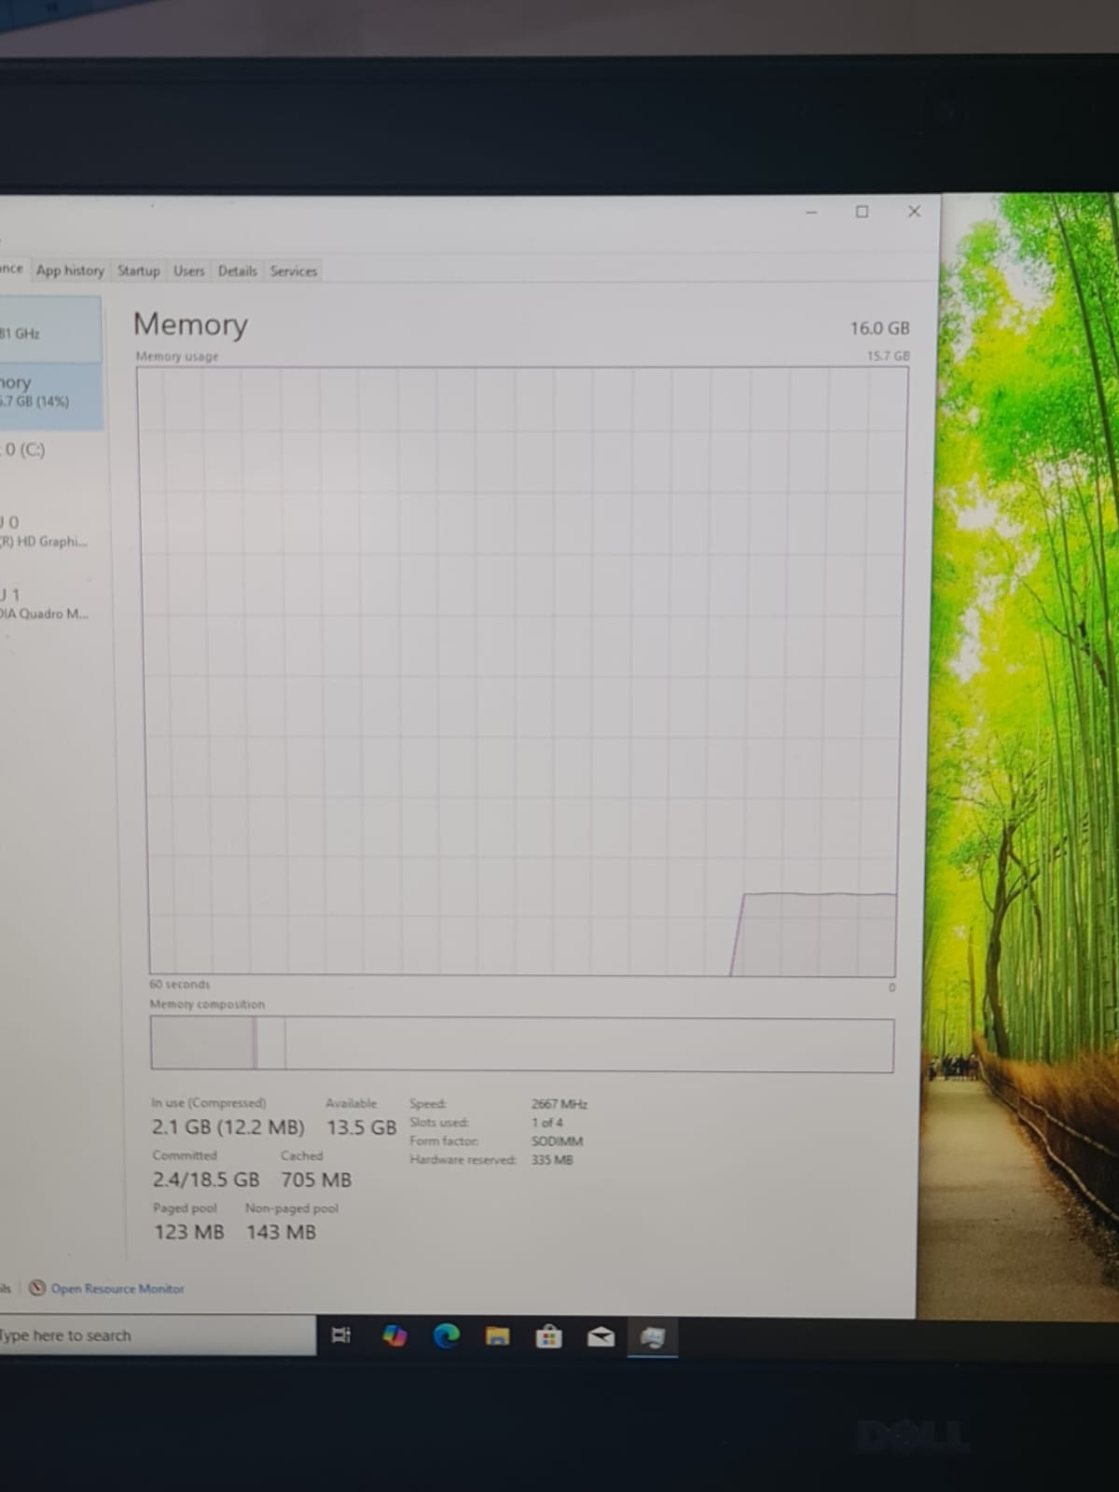Click the 2667 MHz speed value

(x=559, y=1104)
